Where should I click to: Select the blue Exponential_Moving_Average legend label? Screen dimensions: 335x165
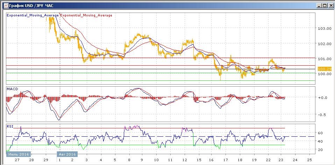click(x=33, y=15)
